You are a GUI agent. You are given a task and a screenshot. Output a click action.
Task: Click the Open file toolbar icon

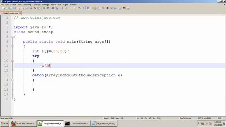[7, 8]
